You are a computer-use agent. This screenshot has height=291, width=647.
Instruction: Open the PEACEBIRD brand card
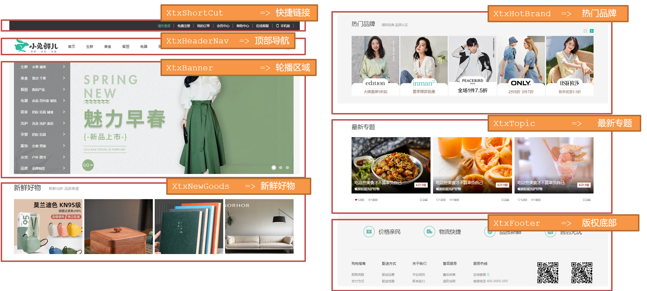click(472, 65)
